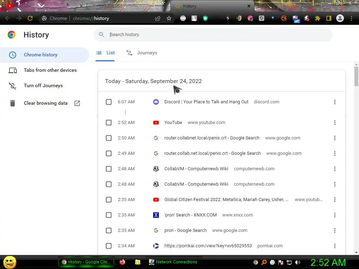Open the pink and blue striped circle extension
359x269 pixels.
pos(183,18)
